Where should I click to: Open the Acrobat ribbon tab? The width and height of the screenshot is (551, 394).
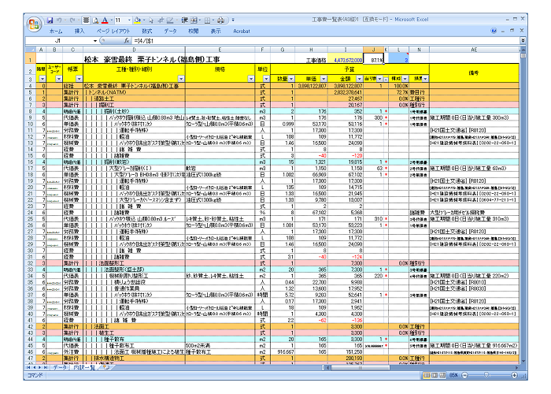pyautogui.click(x=242, y=32)
